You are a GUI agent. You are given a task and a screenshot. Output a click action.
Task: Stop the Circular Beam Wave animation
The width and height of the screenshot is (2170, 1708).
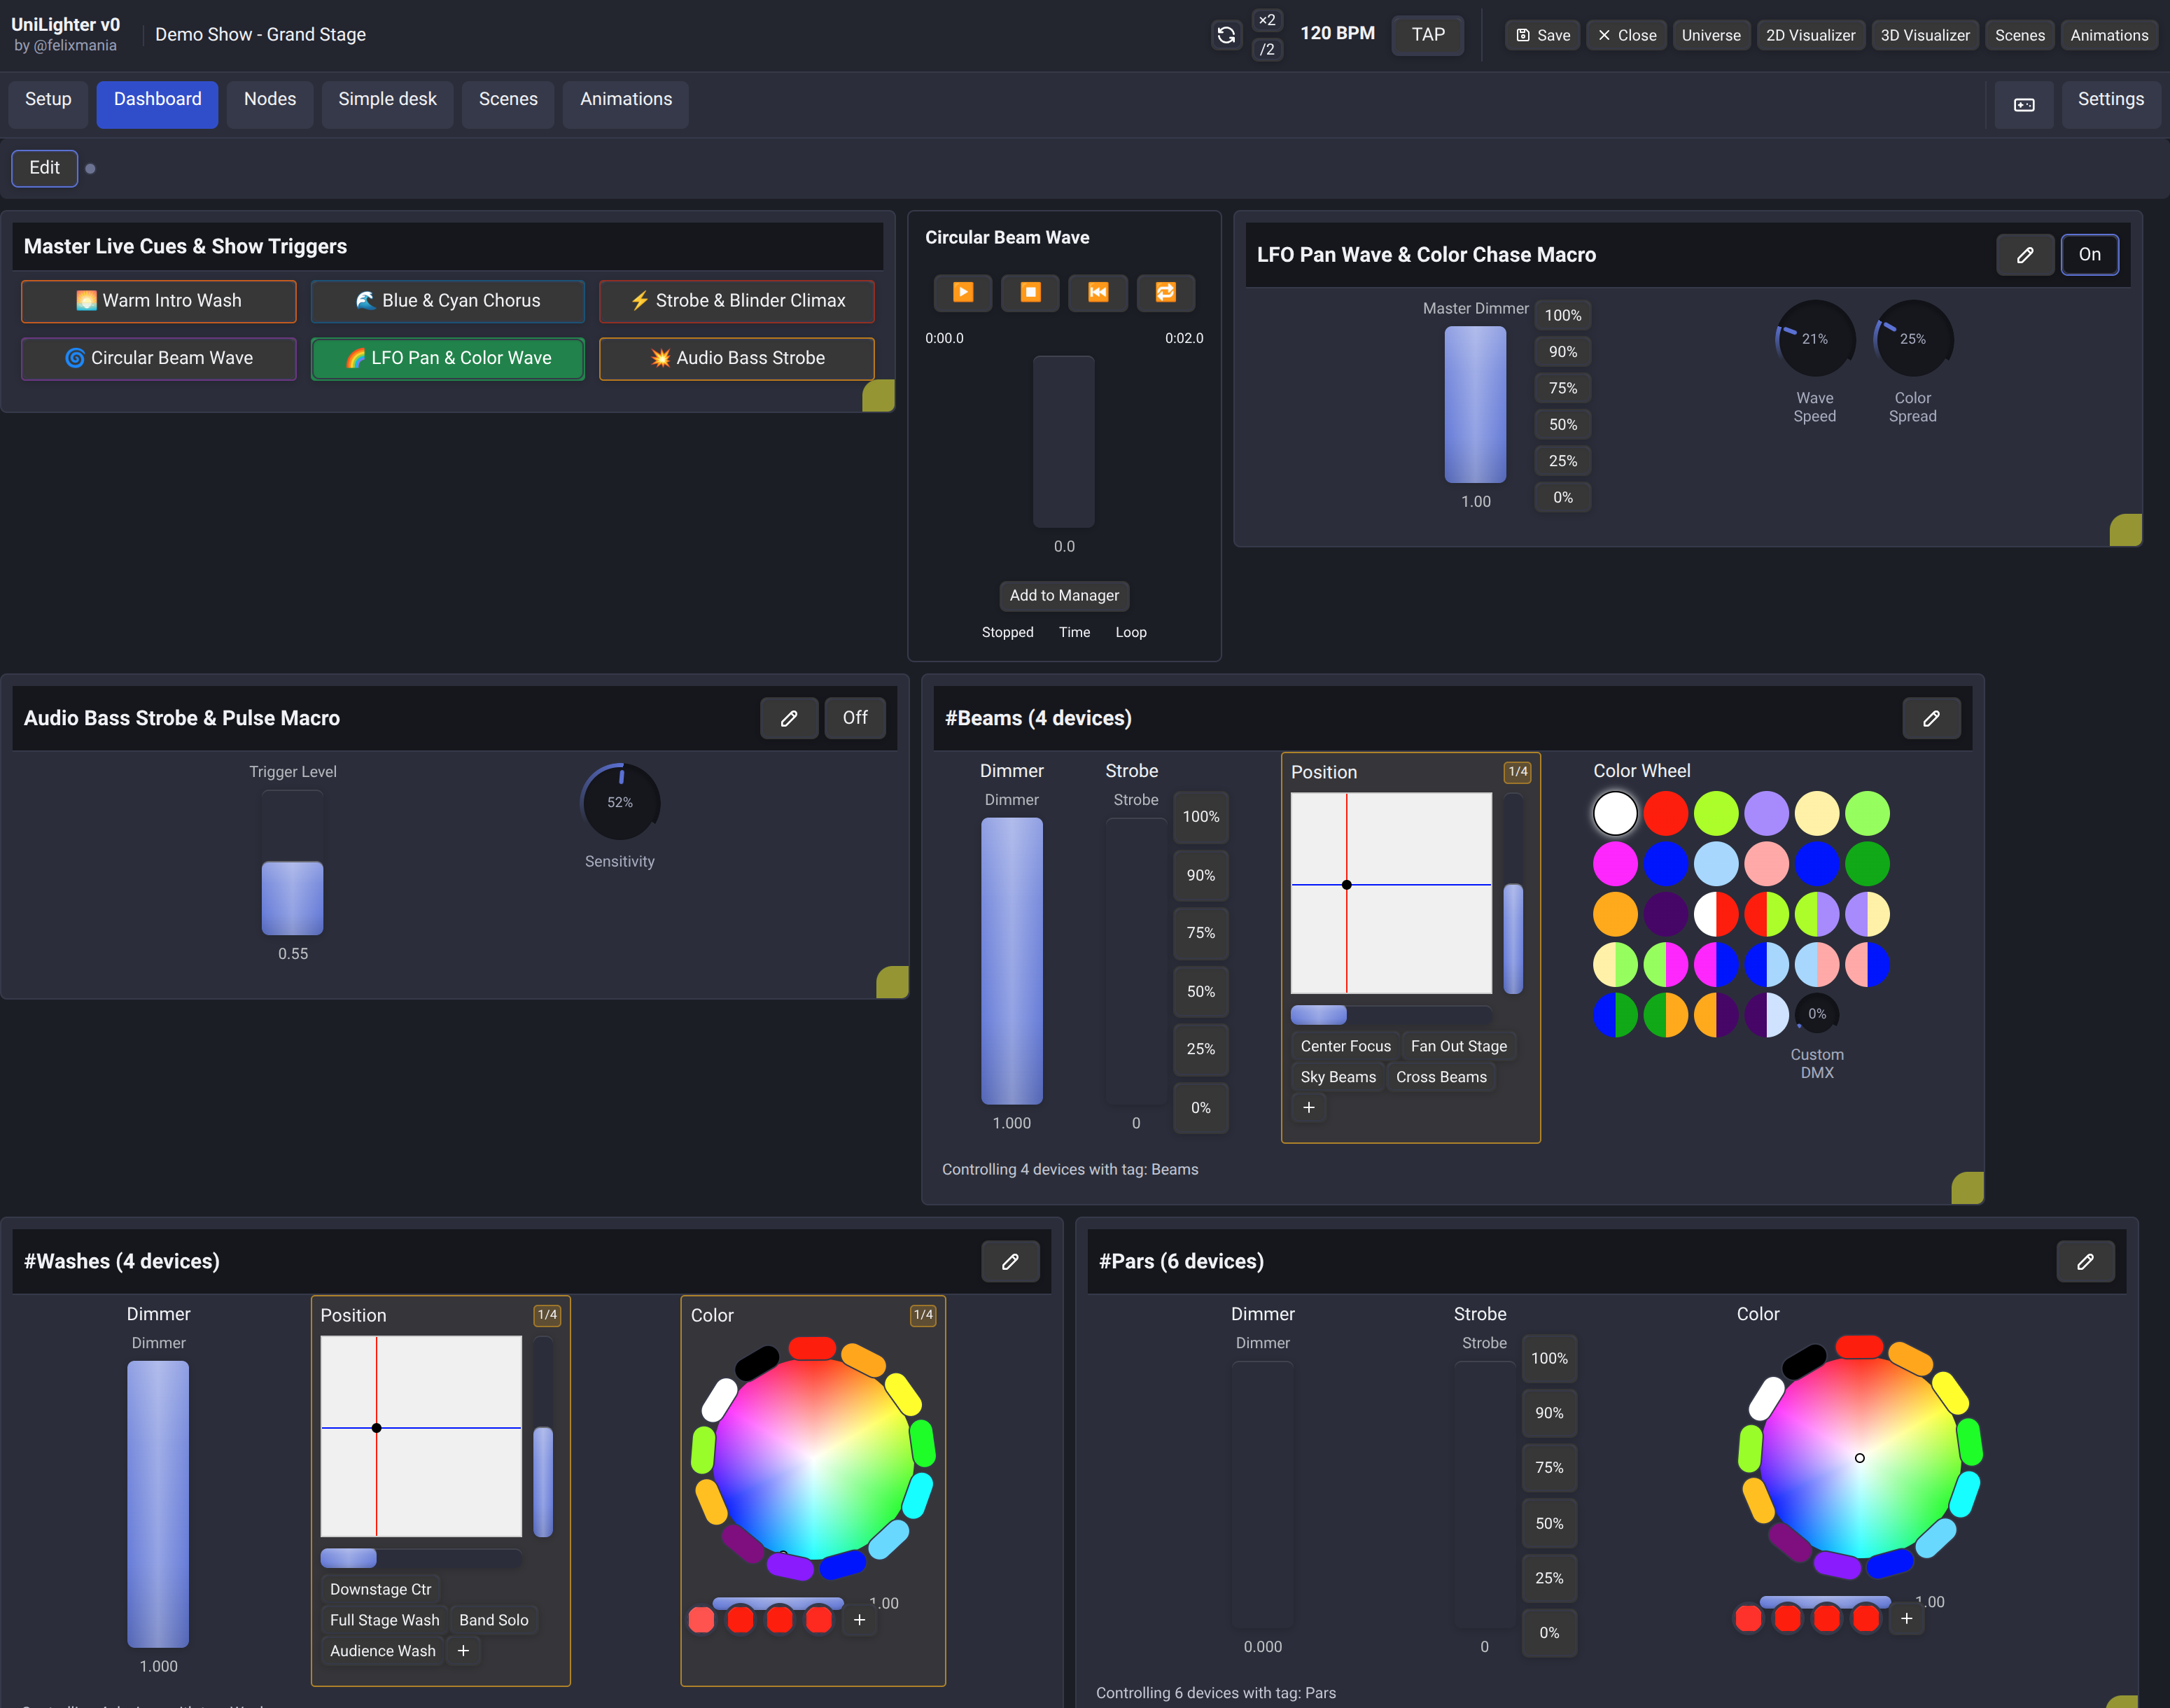point(1030,292)
